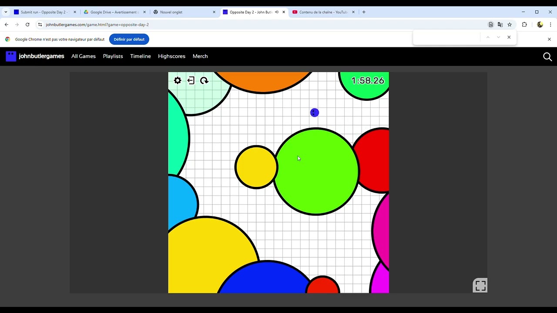Image resolution: width=557 pixels, height=313 pixels.
Task: Switch to the Submit run tab
Action: (45, 12)
